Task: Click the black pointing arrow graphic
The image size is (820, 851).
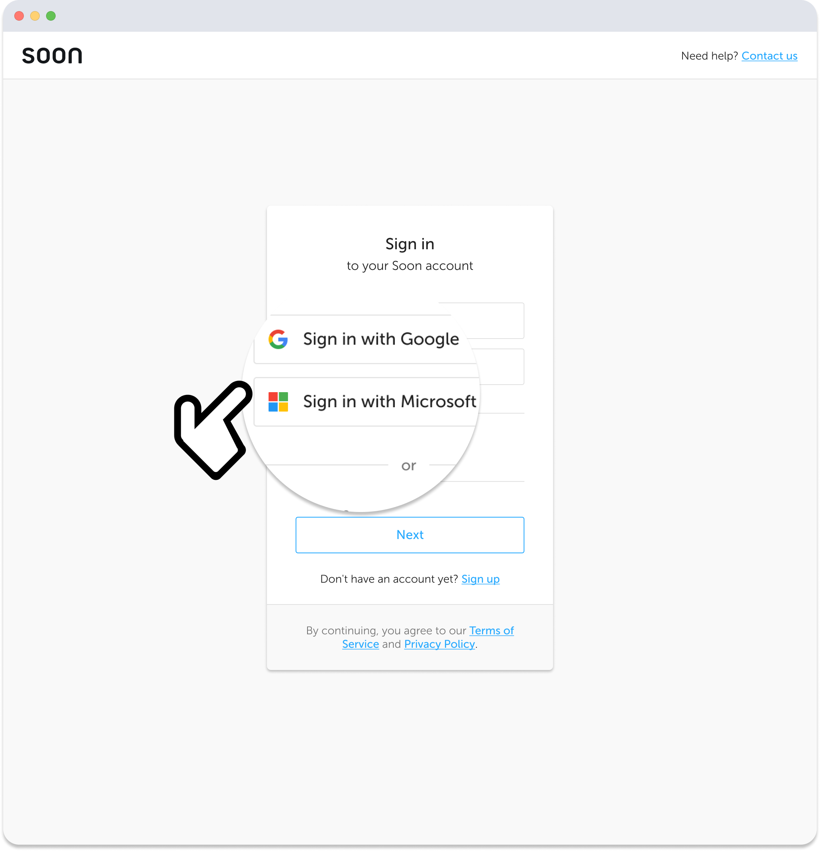Action: click(213, 430)
